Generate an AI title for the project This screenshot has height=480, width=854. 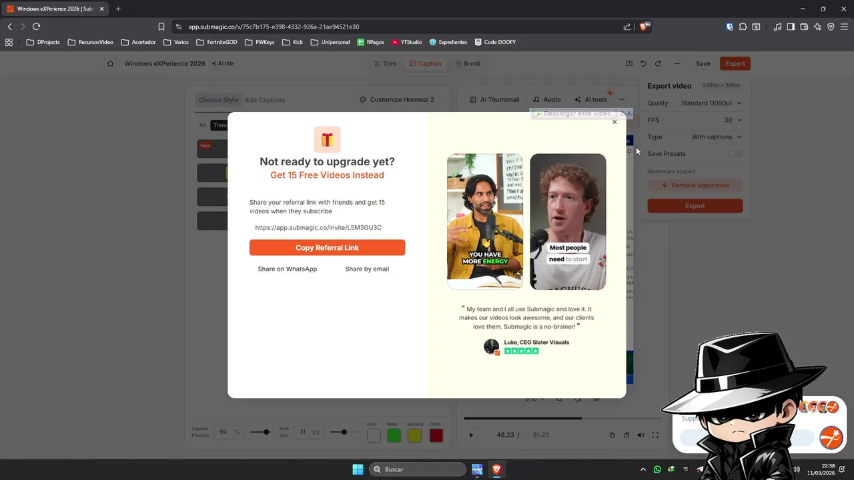point(223,63)
